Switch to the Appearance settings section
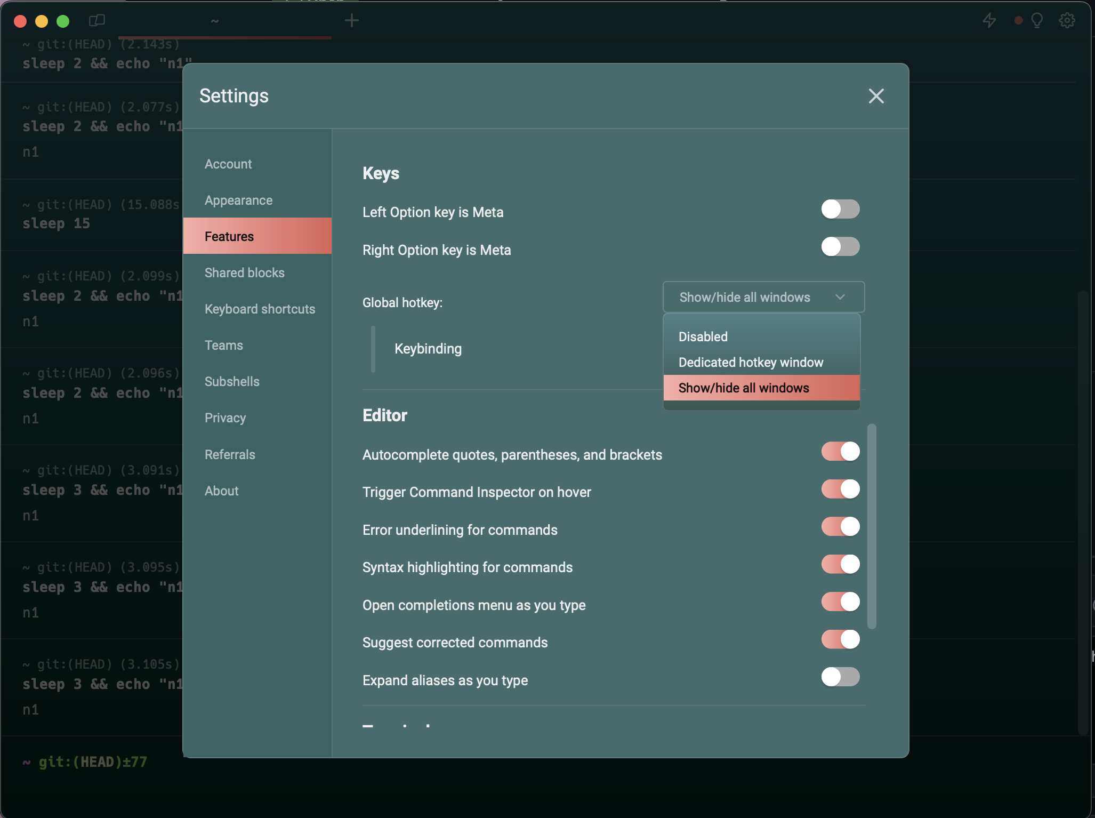Viewport: 1095px width, 818px height. [x=238, y=200]
